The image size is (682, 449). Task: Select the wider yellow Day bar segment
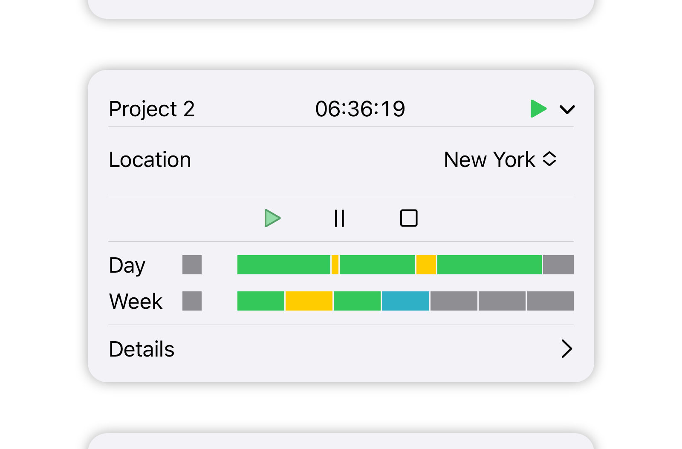pos(426,265)
